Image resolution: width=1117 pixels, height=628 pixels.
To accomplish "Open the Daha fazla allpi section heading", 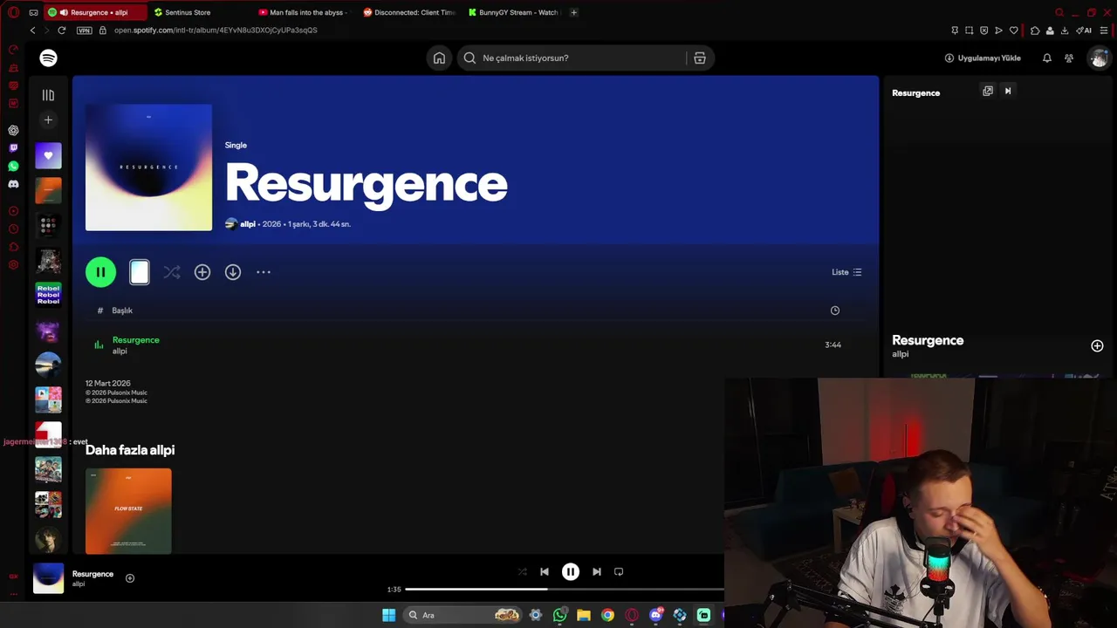I will coord(130,450).
